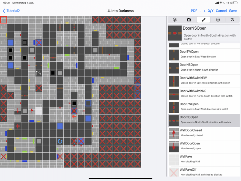Click the red key on the map
The width and height of the screenshot is (241, 181).
[x=74, y=117]
